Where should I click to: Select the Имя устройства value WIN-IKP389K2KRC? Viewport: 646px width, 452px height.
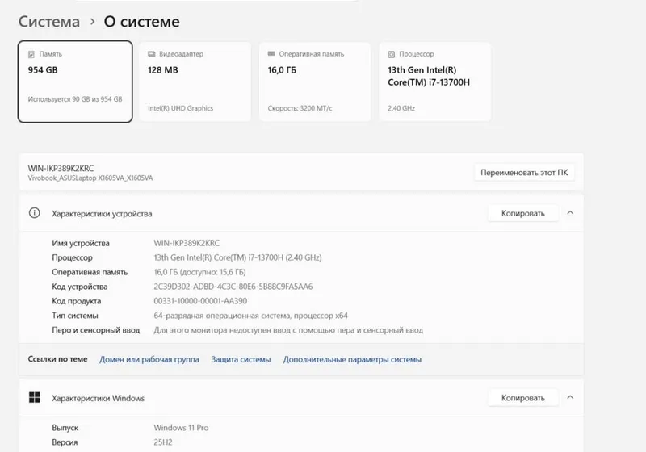(x=187, y=243)
